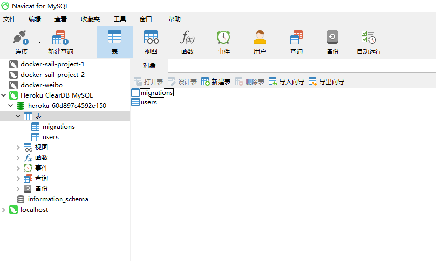Open the 工具 menu
This screenshot has width=436, height=261.
pyautogui.click(x=120, y=19)
